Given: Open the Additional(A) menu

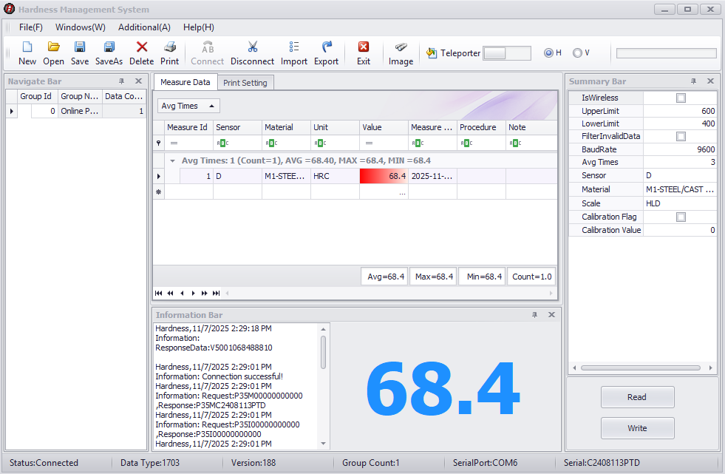Looking at the screenshot, I should 144,27.
